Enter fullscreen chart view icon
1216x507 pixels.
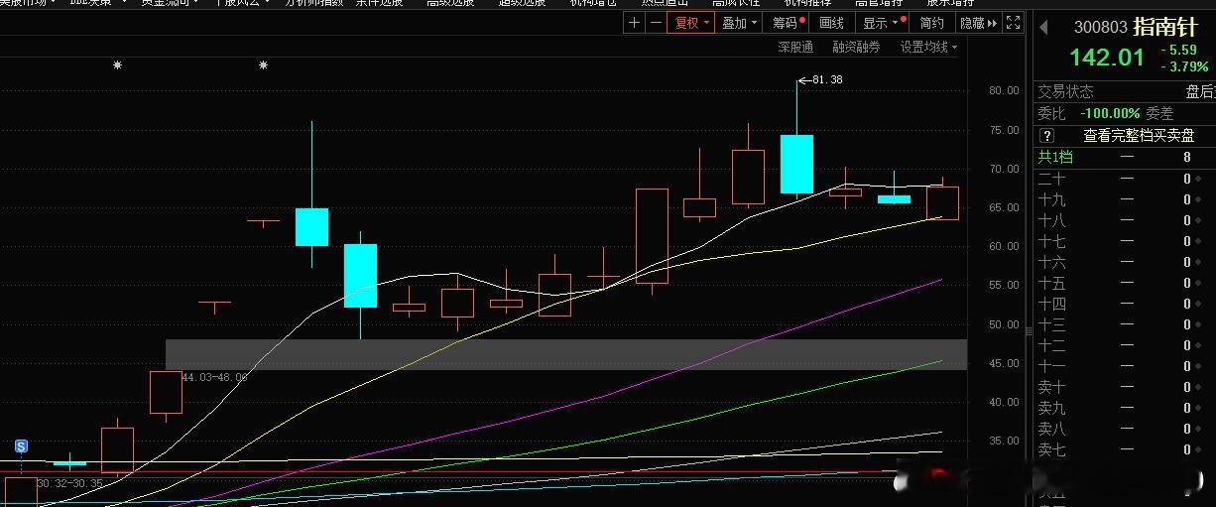coord(1013,23)
